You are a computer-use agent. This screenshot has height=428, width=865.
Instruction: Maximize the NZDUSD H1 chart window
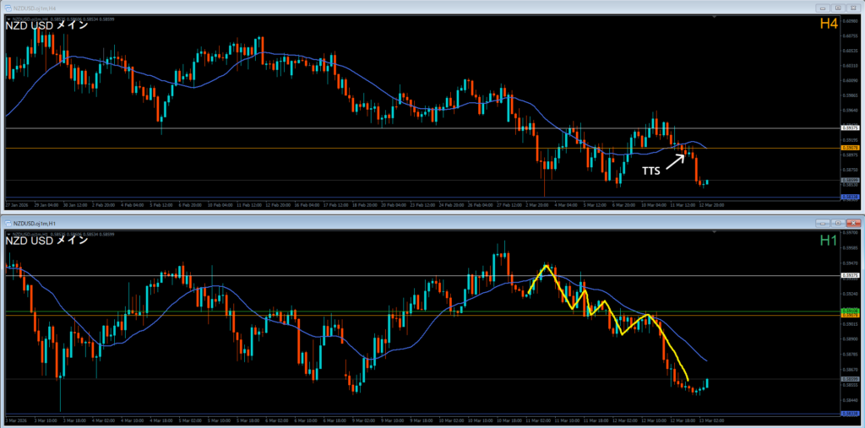(x=838, y=222)
